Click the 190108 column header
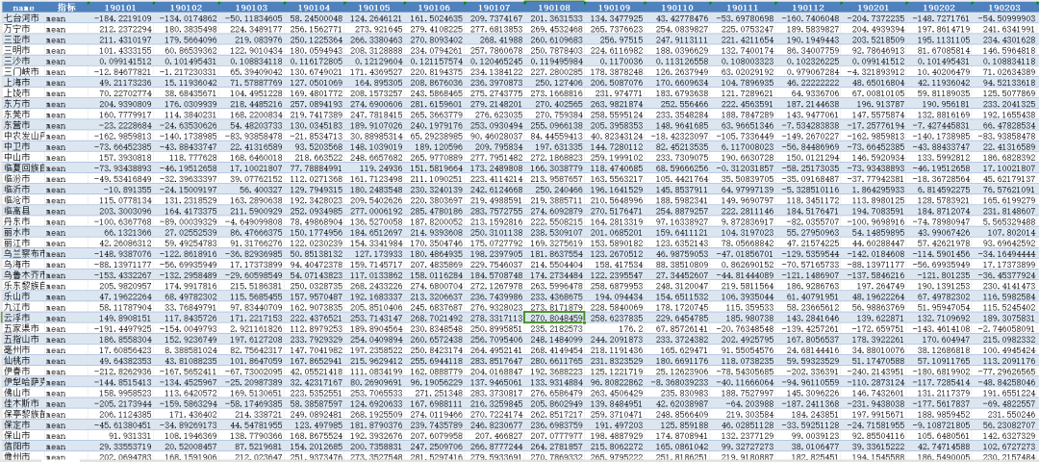Image resolution: width=1039 pixels, height=462 pixels. pyautogui.click(x=554, y=6)
